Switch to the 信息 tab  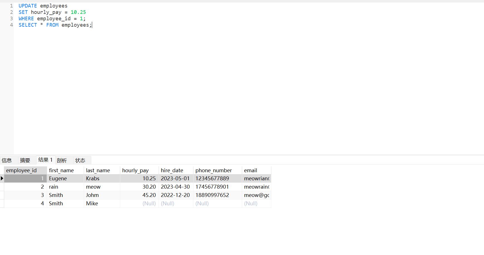pyautogui.click(x=7, y=160)
